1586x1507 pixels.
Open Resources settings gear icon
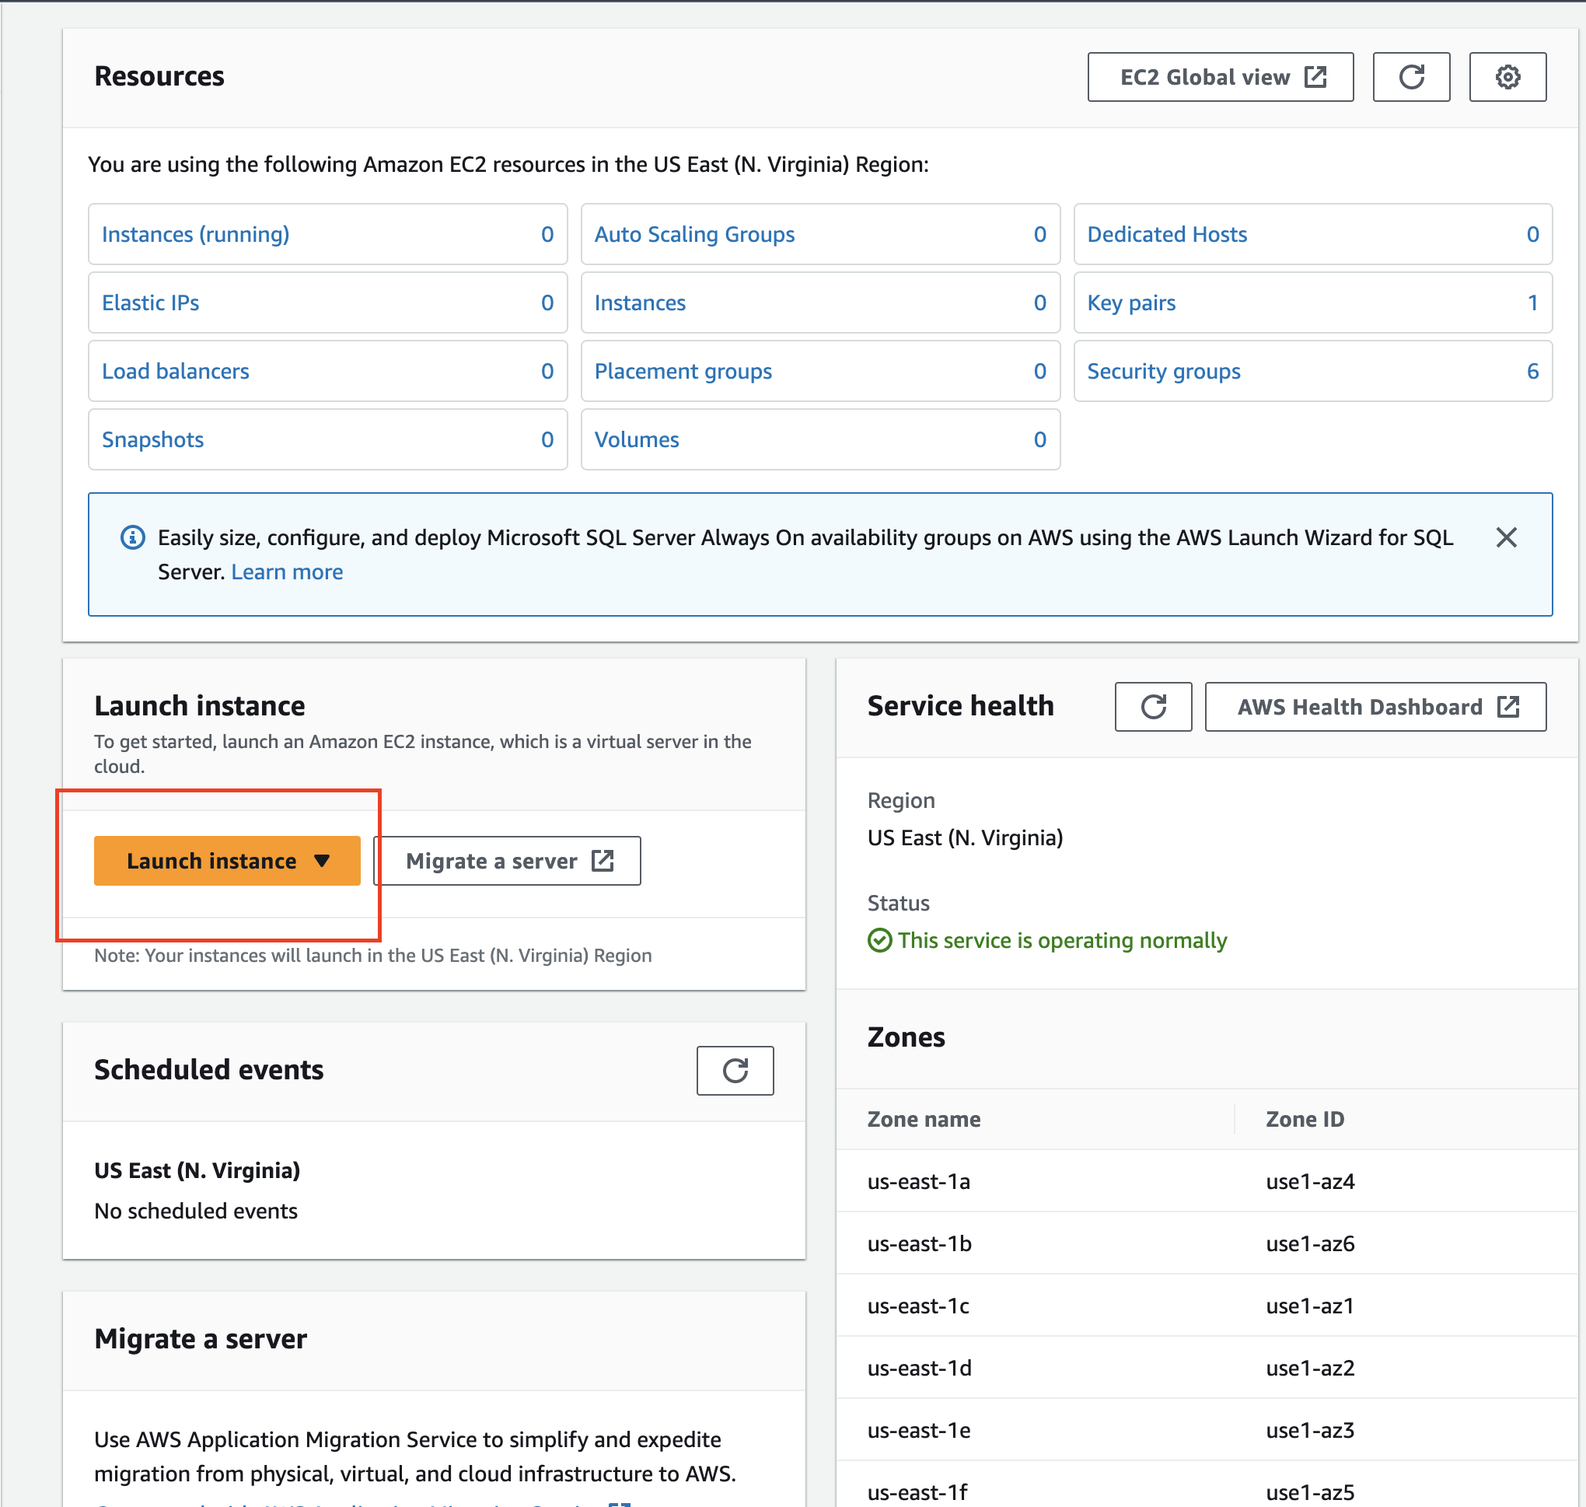click(x=1507, y=77)
